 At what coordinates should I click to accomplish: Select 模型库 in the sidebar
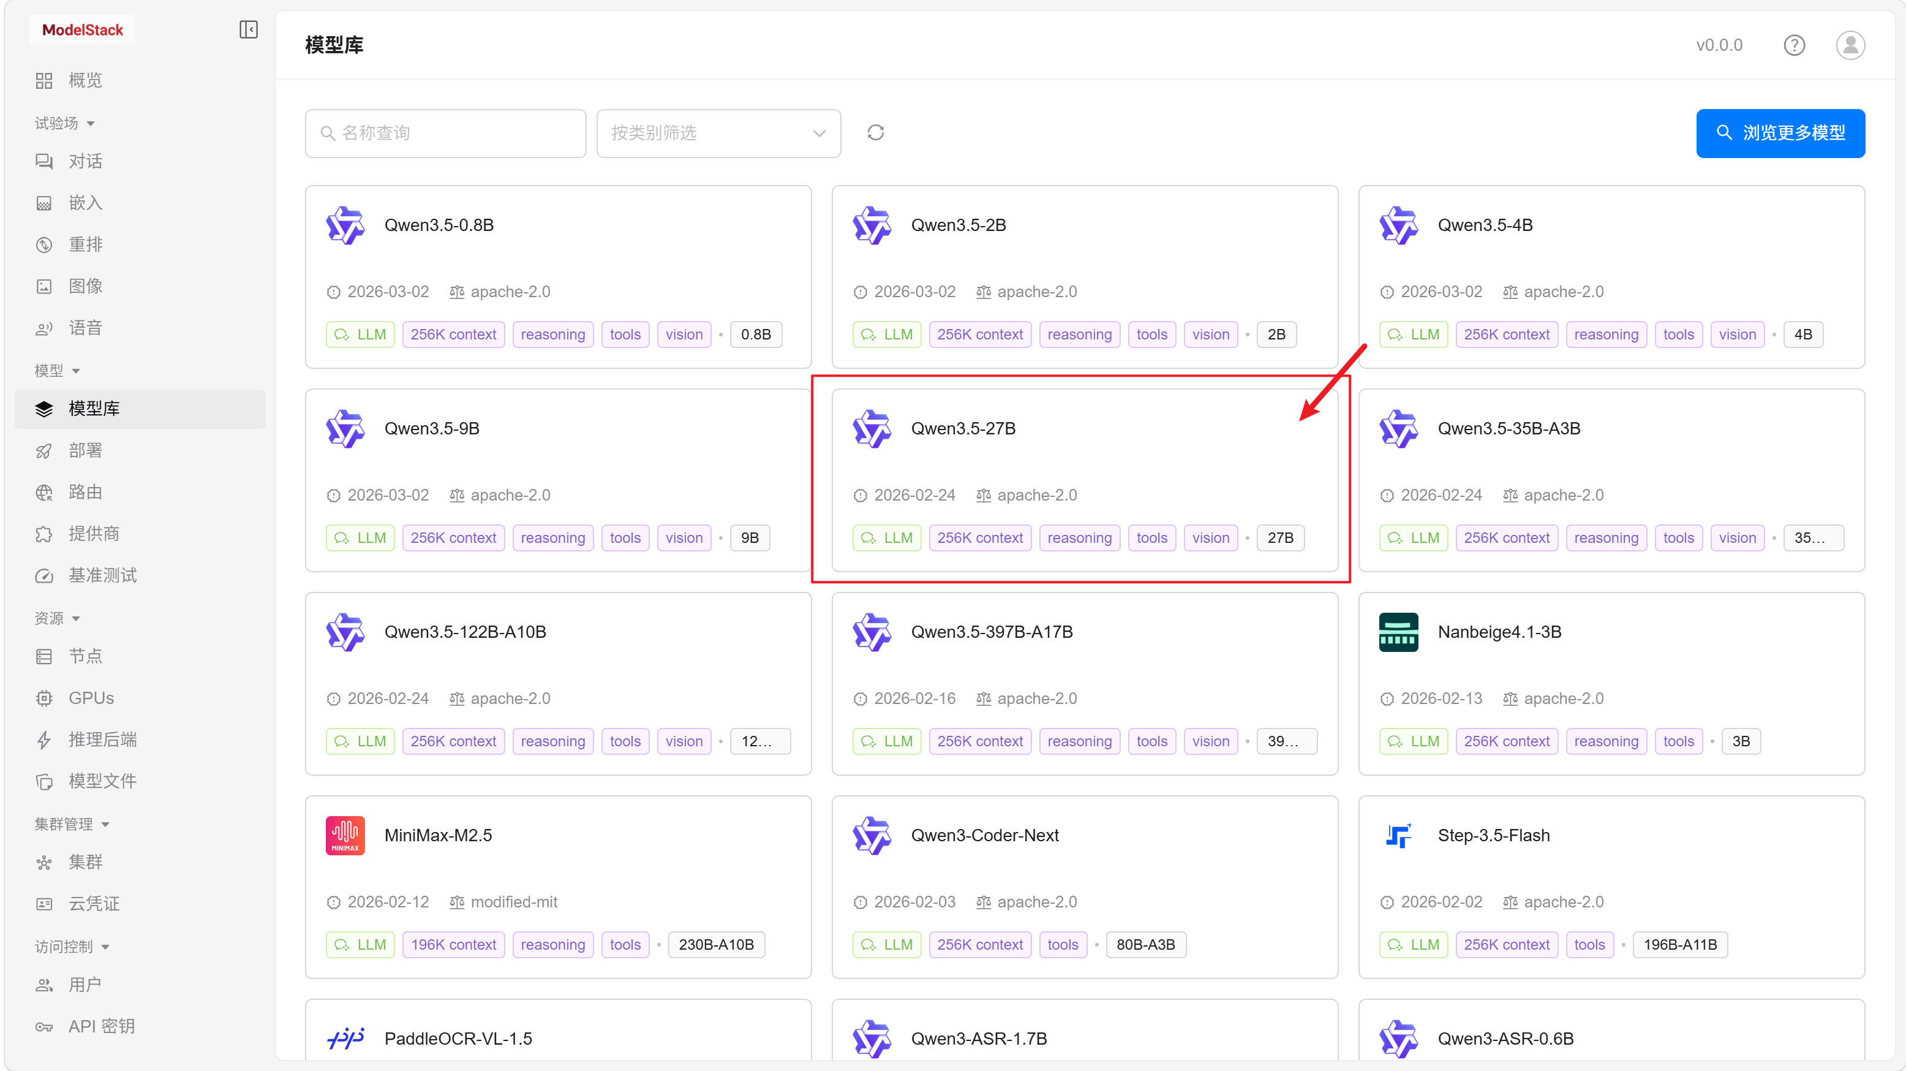click(140, 409)
